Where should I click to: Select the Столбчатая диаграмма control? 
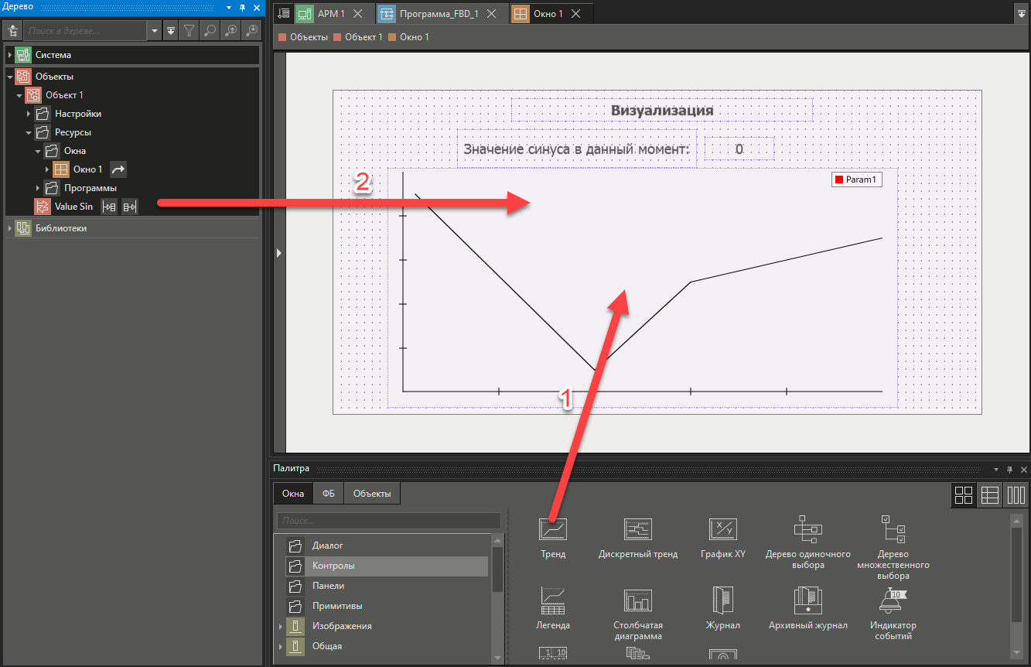point(637,601)
